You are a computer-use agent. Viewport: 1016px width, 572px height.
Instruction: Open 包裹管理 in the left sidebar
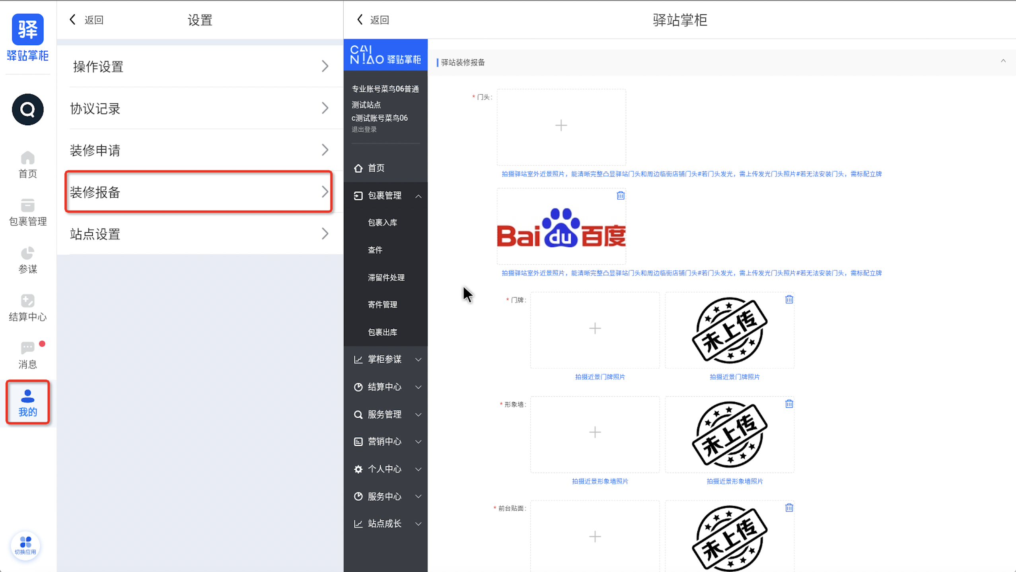pos(27,212)
